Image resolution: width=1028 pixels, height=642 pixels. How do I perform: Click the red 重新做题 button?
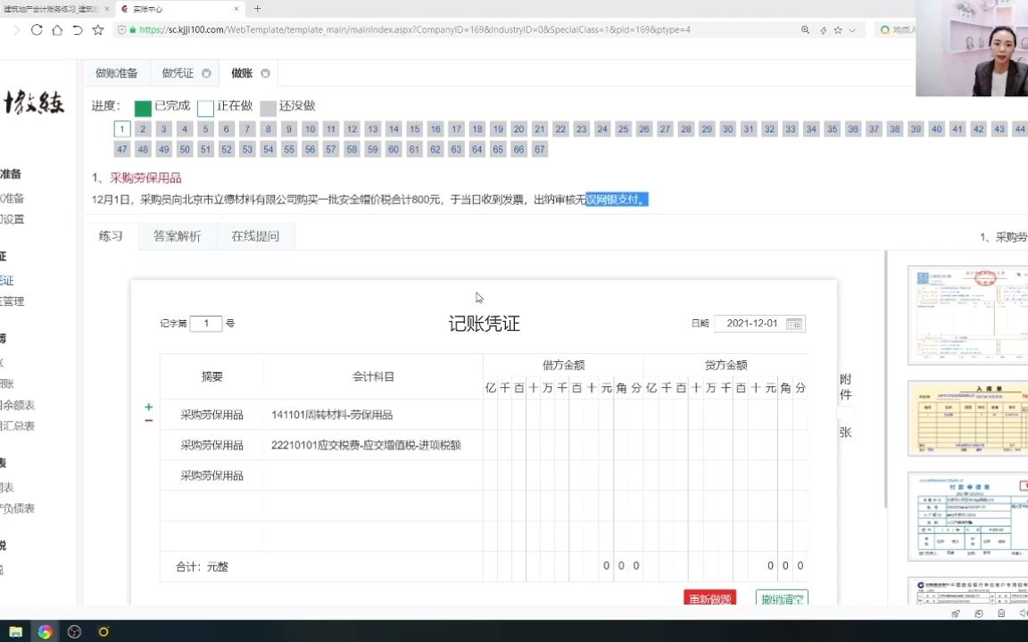(709, 599)
